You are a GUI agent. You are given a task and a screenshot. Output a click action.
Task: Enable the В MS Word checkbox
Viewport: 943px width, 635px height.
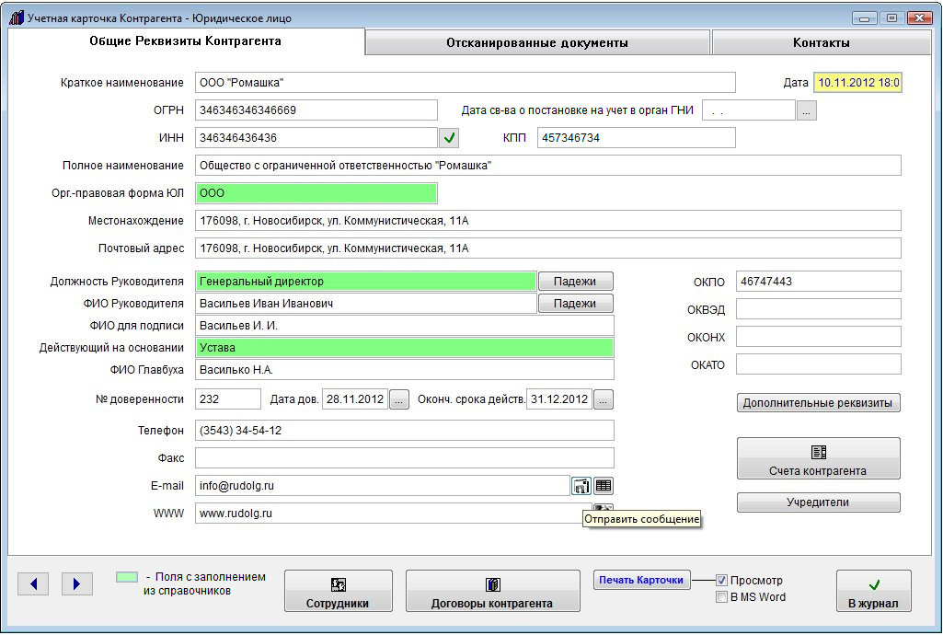(x=722, y=597)
